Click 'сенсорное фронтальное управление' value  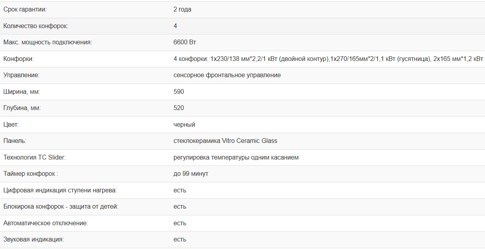point(227,75)
